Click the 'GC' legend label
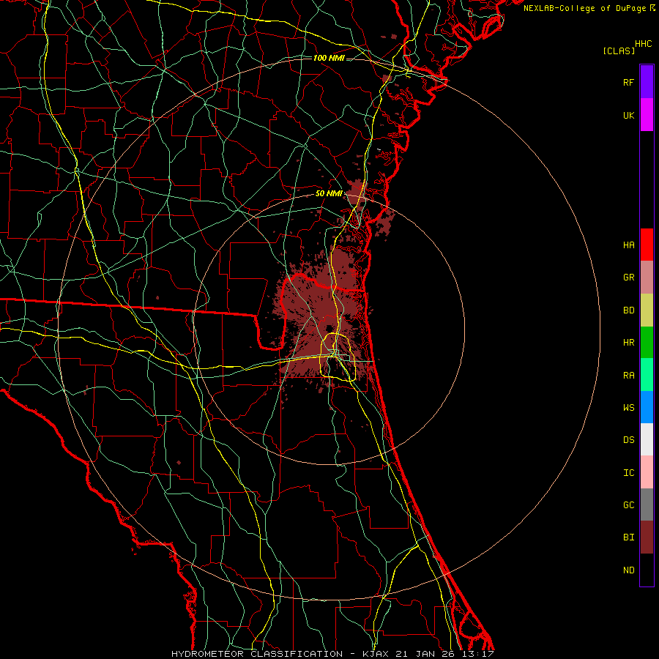 (628, 505)
